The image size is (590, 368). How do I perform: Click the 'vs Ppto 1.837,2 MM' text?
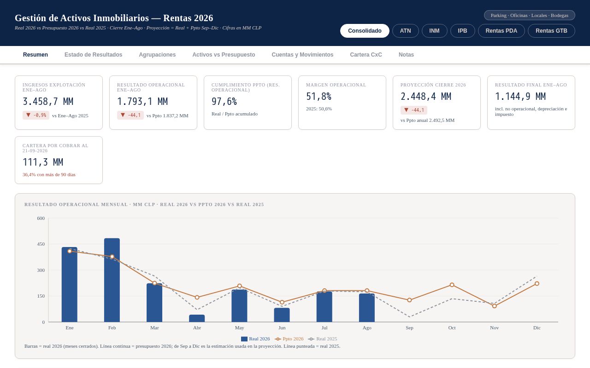167,116
